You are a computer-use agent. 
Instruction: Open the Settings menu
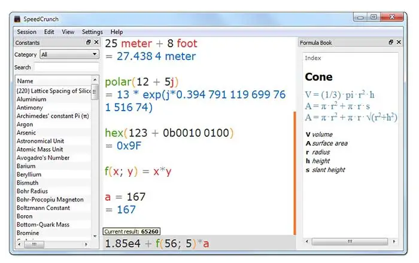(92, 32)
